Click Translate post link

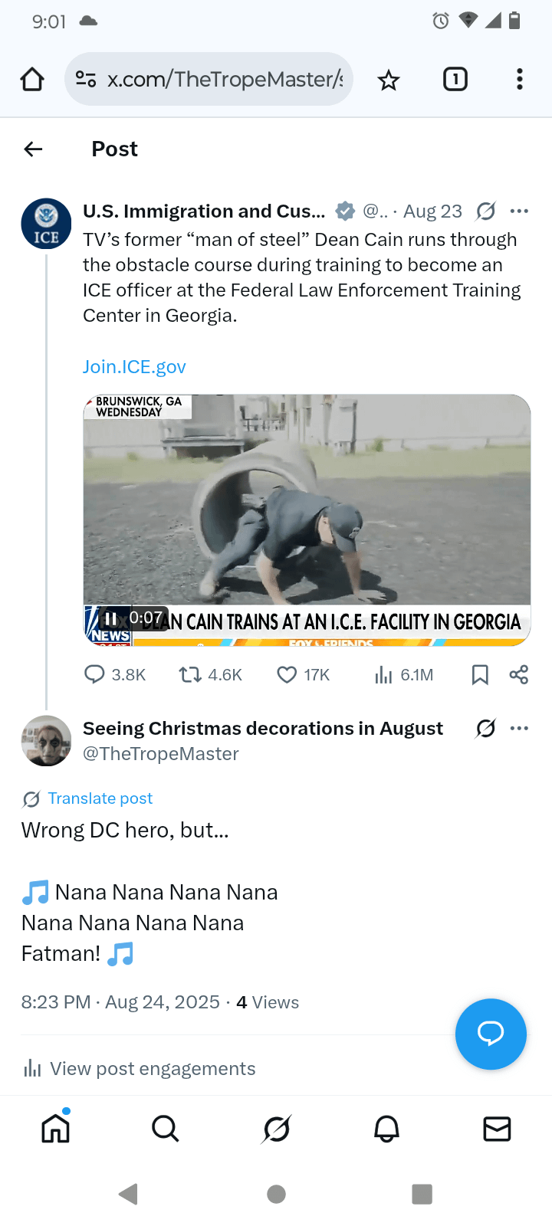click(100, 798)
